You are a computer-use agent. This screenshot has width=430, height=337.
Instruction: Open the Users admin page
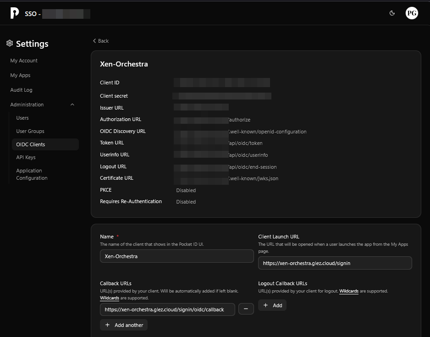(x=22, y=118)
